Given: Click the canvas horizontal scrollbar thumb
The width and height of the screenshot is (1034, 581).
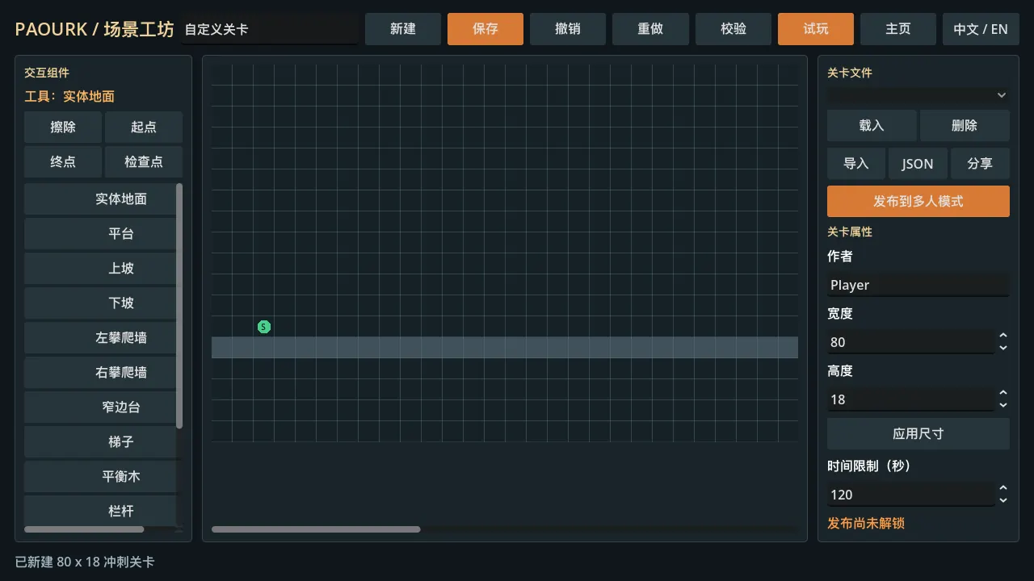Looking at the screenshot, I should click(x=316, y=529).
